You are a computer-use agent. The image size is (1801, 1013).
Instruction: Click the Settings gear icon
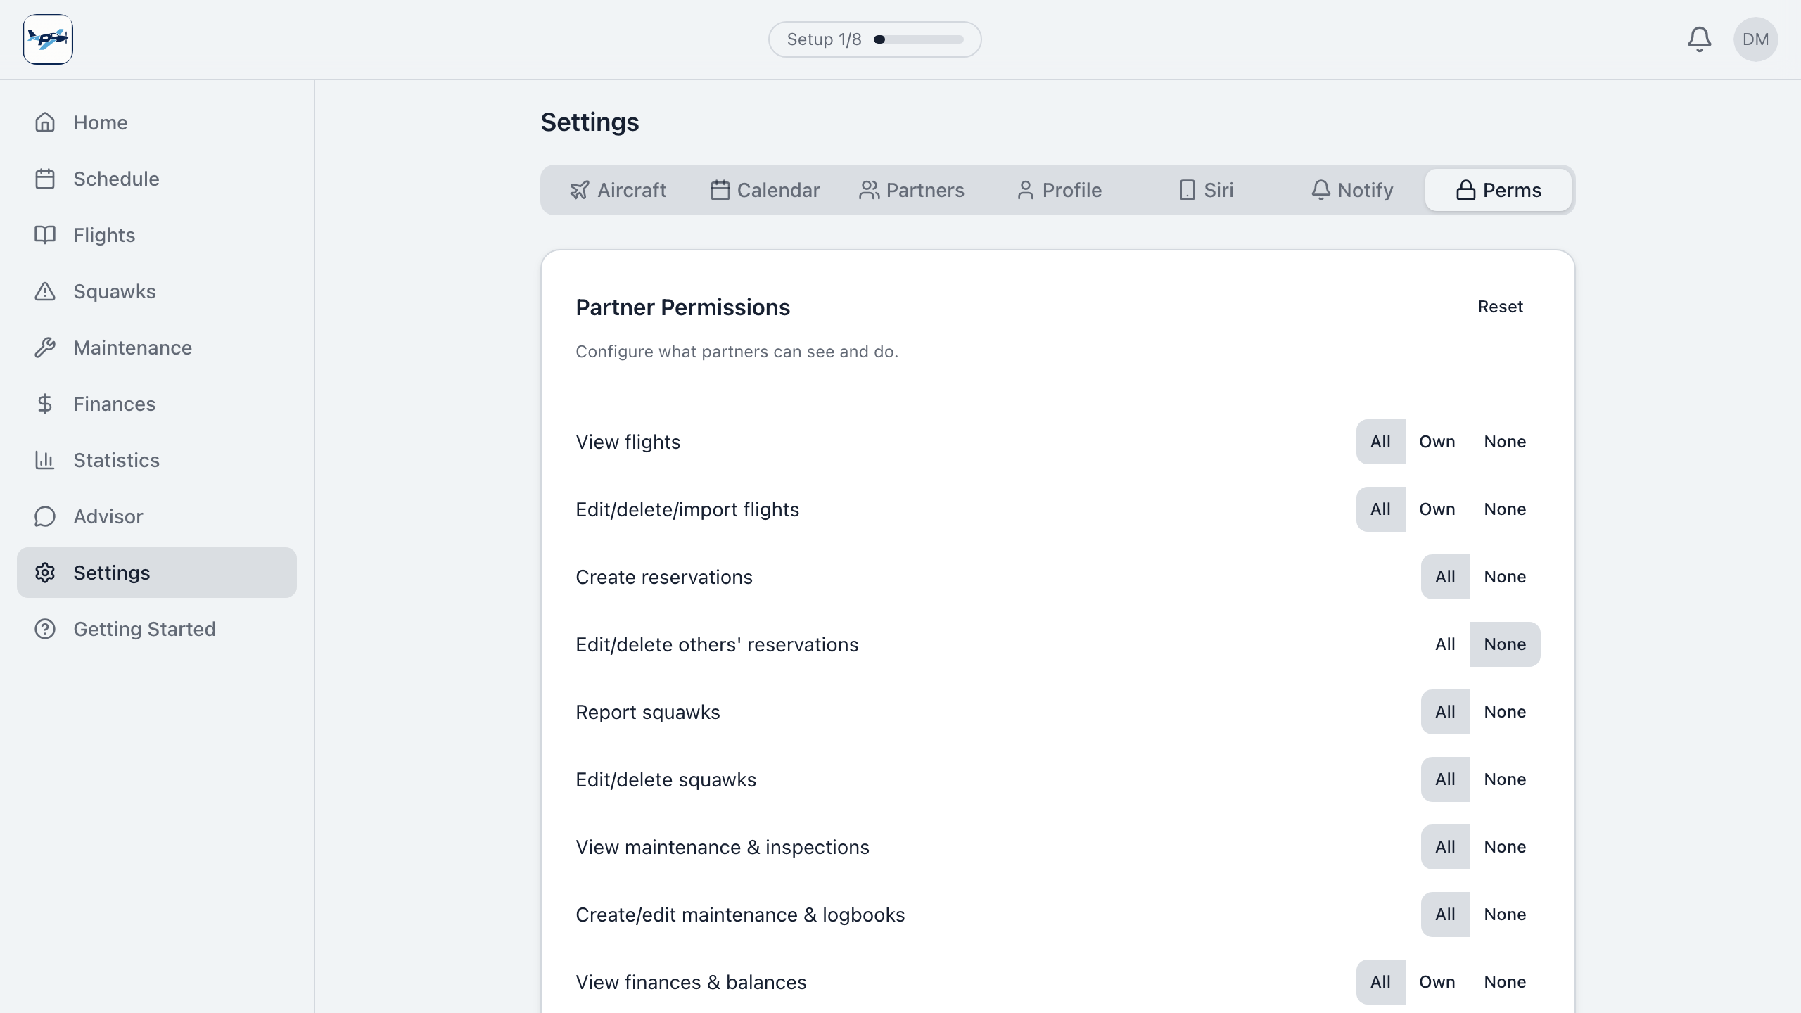tap(45, 573)
